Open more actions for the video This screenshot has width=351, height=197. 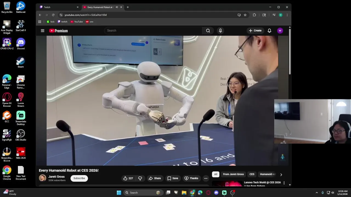206,178
